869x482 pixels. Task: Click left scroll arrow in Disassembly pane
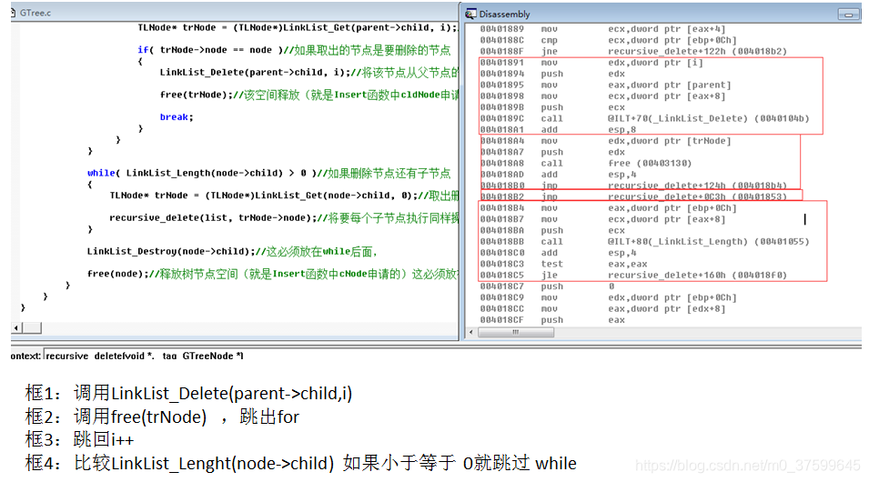pos(471,332)
